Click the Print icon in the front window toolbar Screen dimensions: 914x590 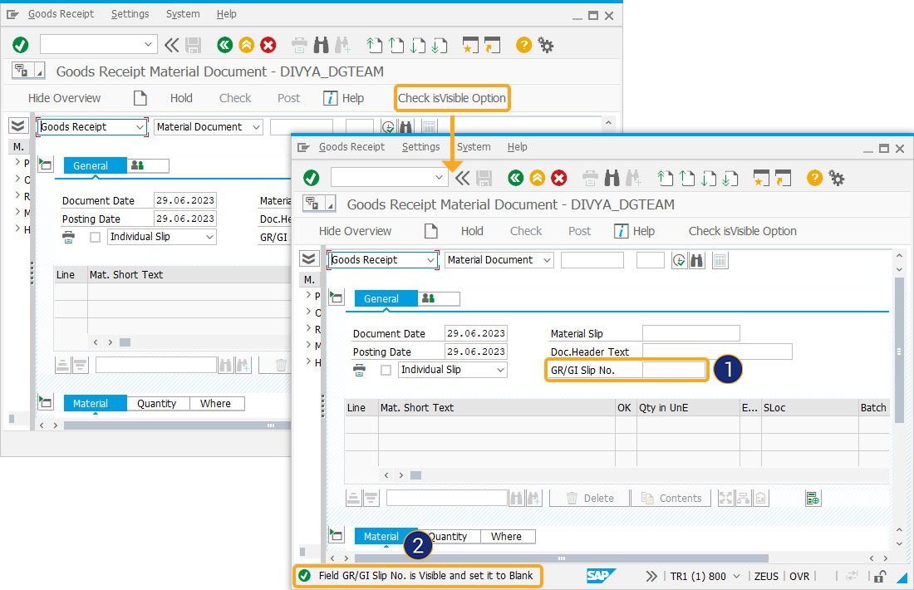590,178
